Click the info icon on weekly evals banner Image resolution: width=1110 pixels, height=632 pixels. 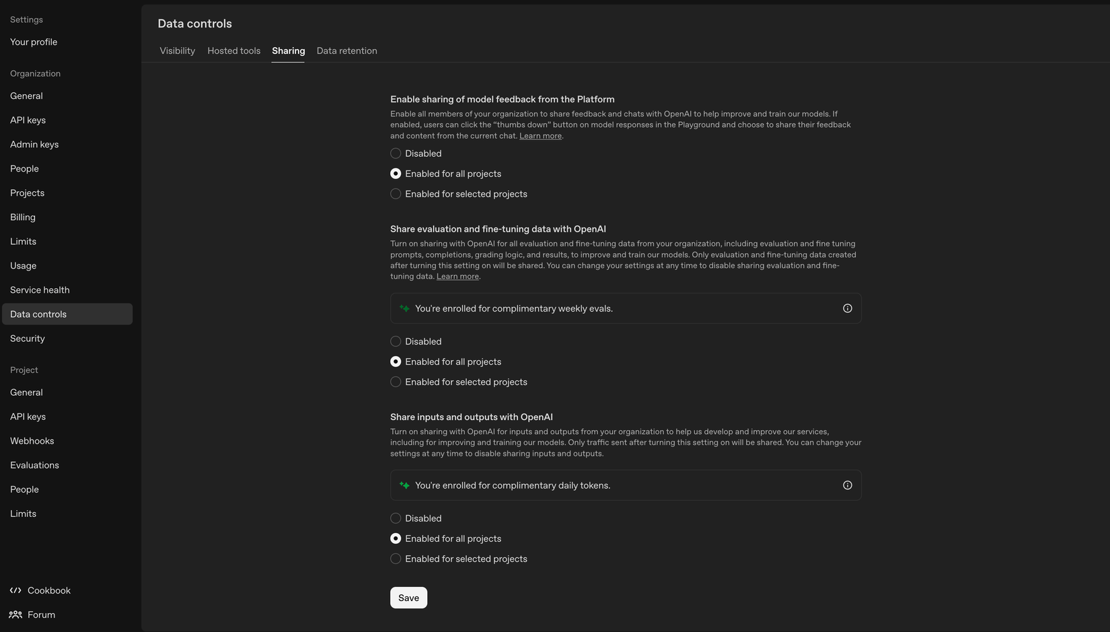pos(847,308)
